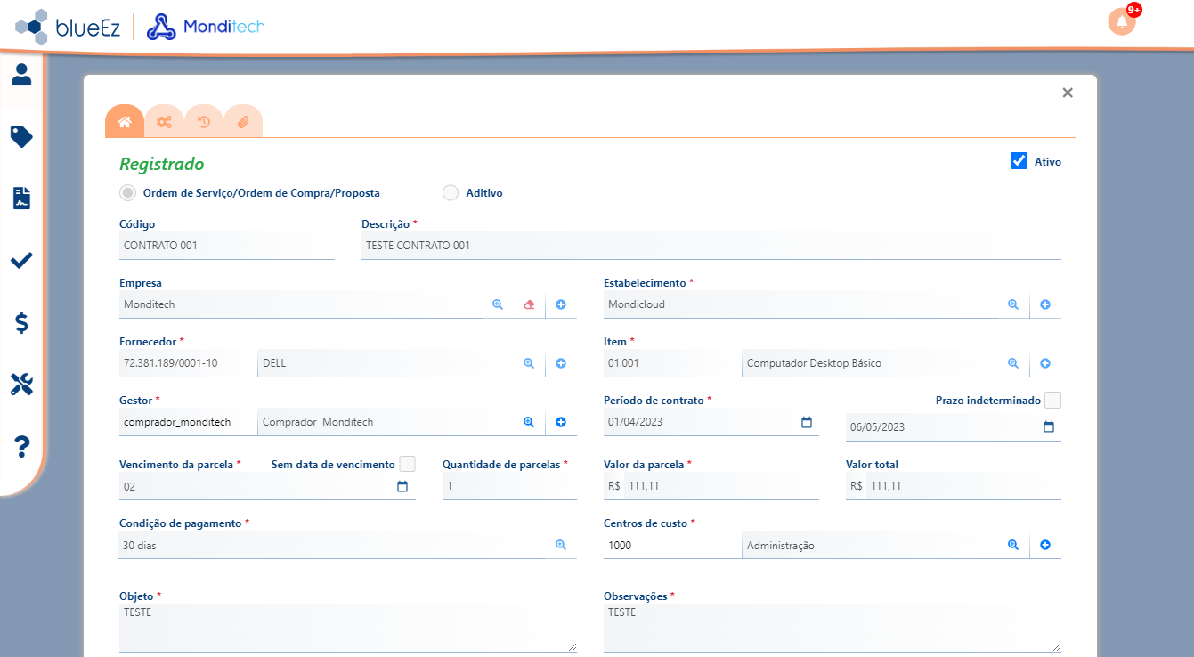Search Fornecedor with magnifier icon
Viewport: 1194px width, 657px height.
528,363
